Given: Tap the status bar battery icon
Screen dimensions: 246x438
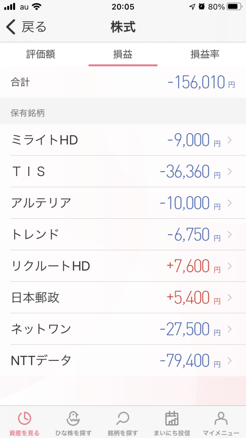Looking at the screenshot, I should pos(234,6).
